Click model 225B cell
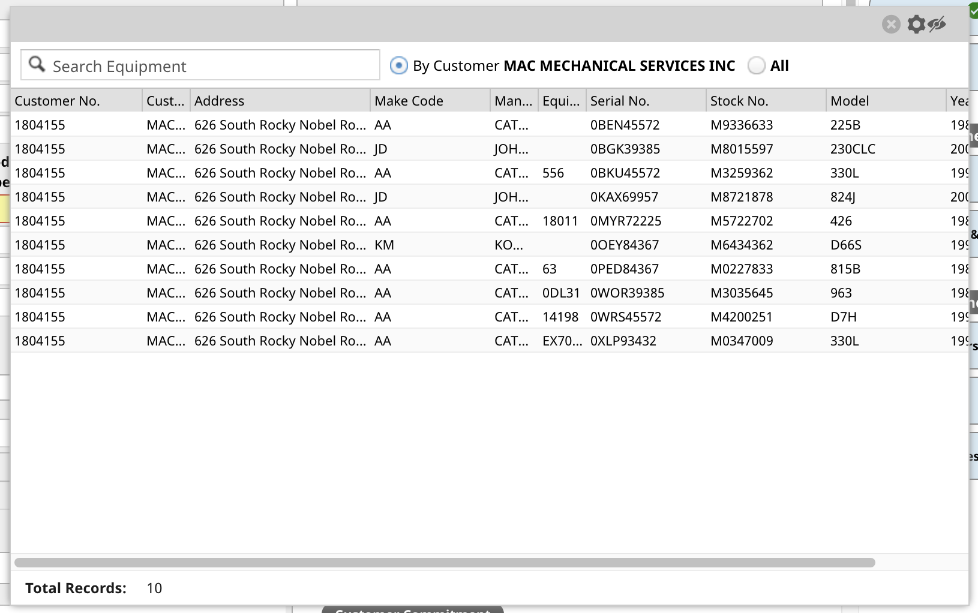The width and height of the screenshot is (978, 613). (845, 125)
